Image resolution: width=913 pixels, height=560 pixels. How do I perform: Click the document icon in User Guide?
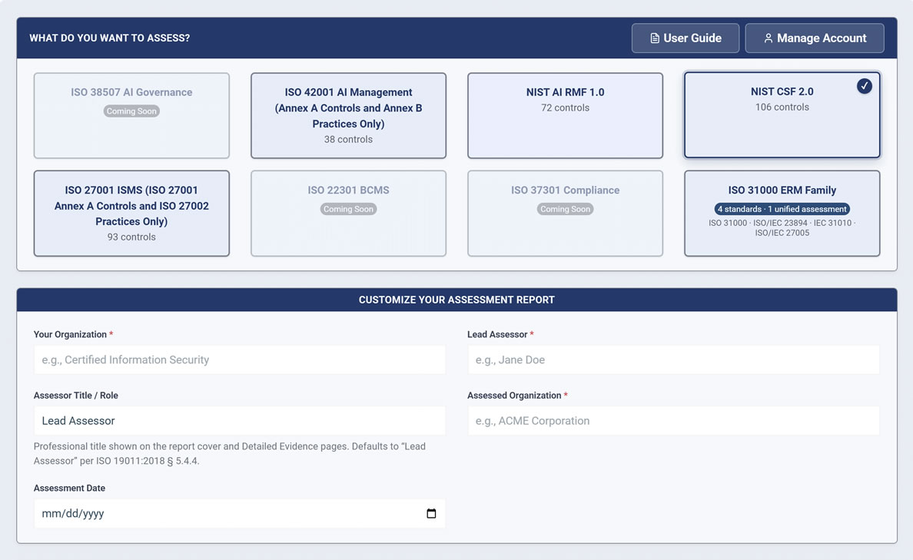click(x=655, y=38)
